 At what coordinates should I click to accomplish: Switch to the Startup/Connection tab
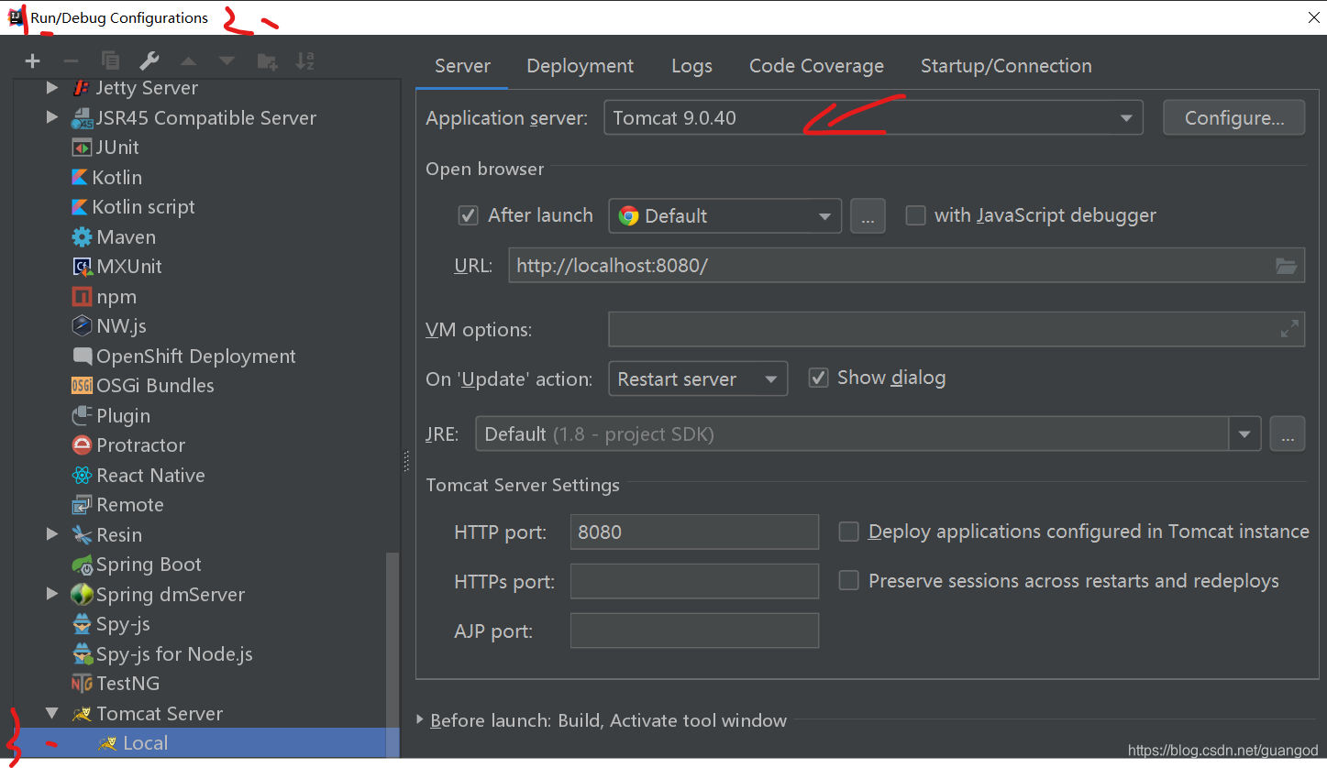point(1006,66)
